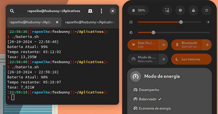Open the power off menu
The width and height of the screenshot is (218, 114).
pyautogui.click(x=207, y=10)
